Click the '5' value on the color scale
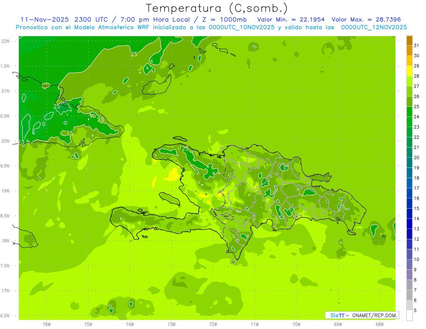 tap(416, 311)
